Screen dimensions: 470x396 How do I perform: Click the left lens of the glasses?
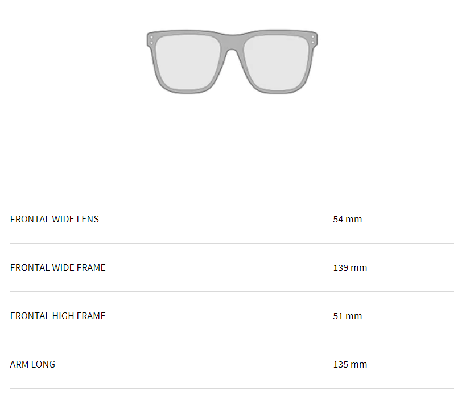[188, 62]
